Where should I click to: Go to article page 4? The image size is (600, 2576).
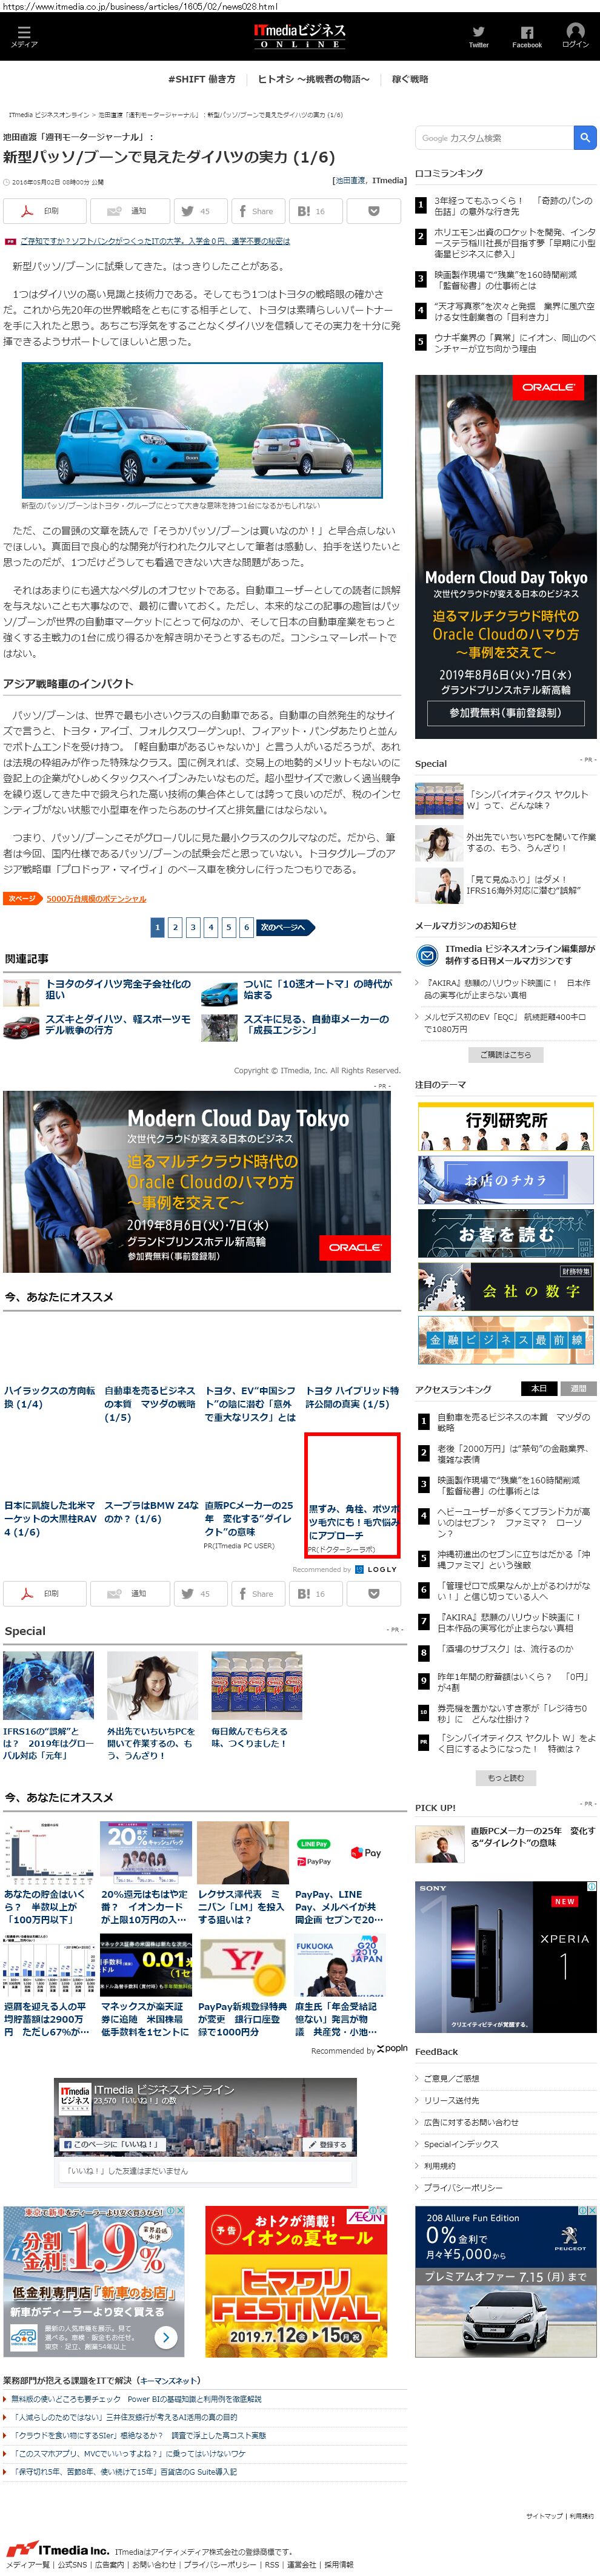tap(211, 927)
